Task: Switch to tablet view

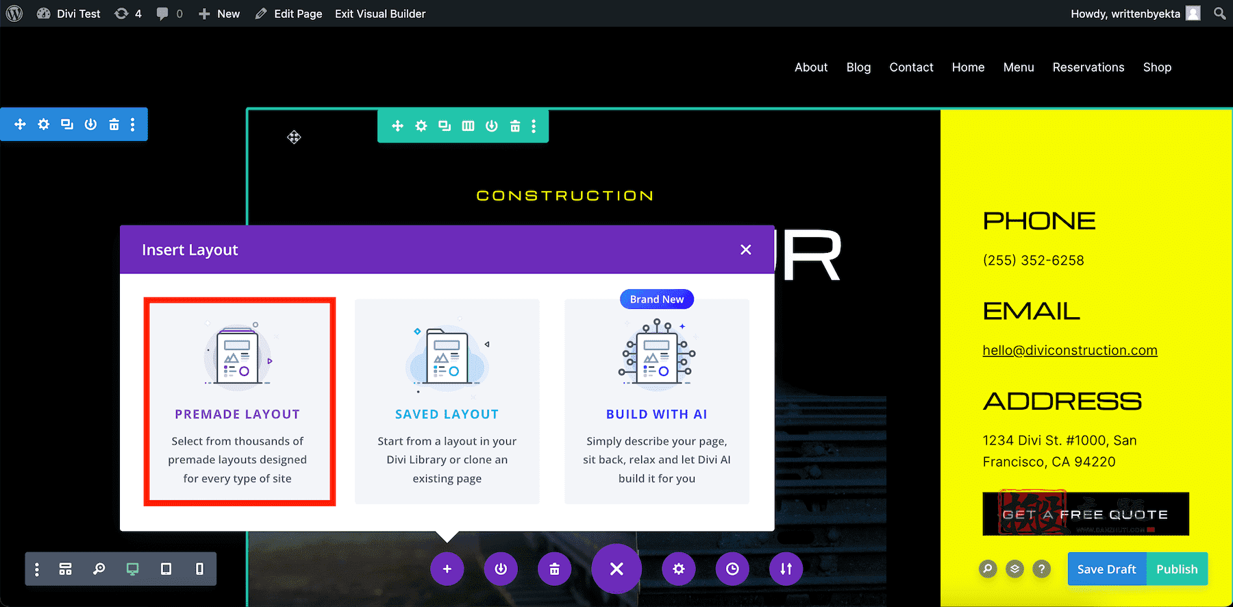Action: tap(166, 569)
